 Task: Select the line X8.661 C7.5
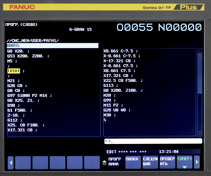coord(119,71)
